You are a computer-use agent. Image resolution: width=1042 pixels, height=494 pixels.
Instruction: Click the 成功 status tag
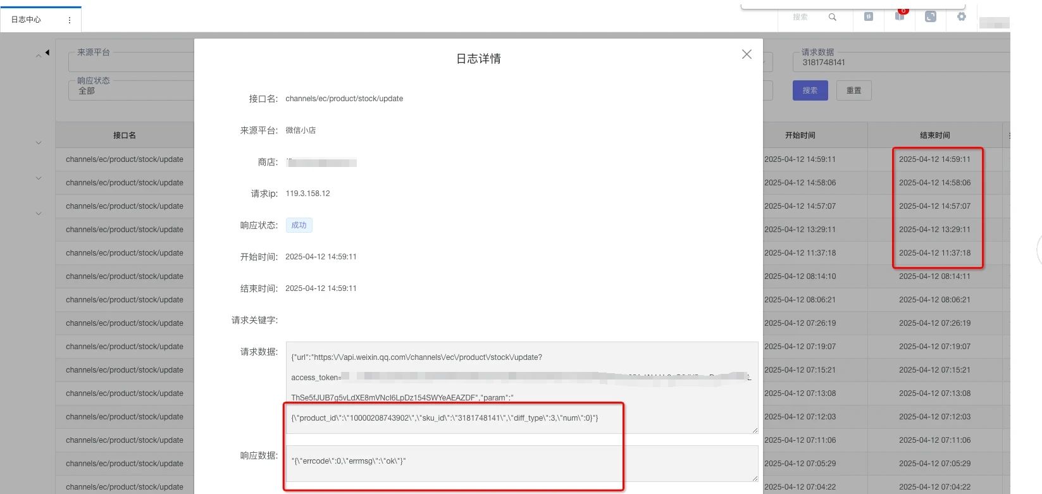[x=299, y=225]
